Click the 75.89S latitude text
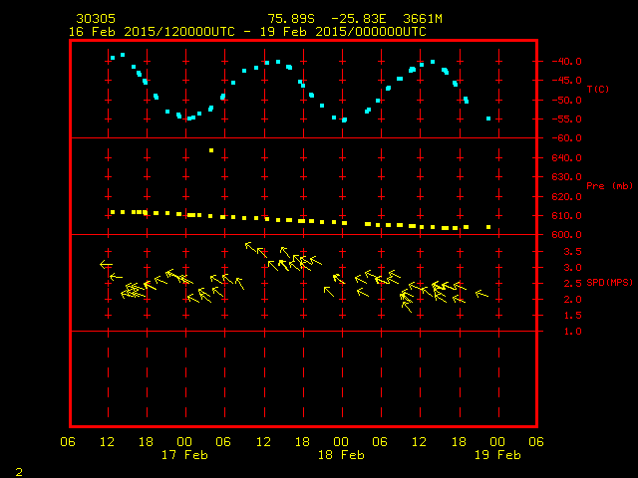638x478 pixels. point(290,19)
